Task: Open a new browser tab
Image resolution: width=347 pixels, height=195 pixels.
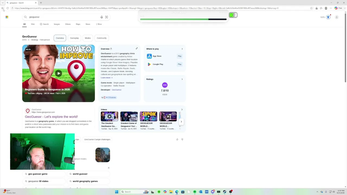Action: [41, 3]
